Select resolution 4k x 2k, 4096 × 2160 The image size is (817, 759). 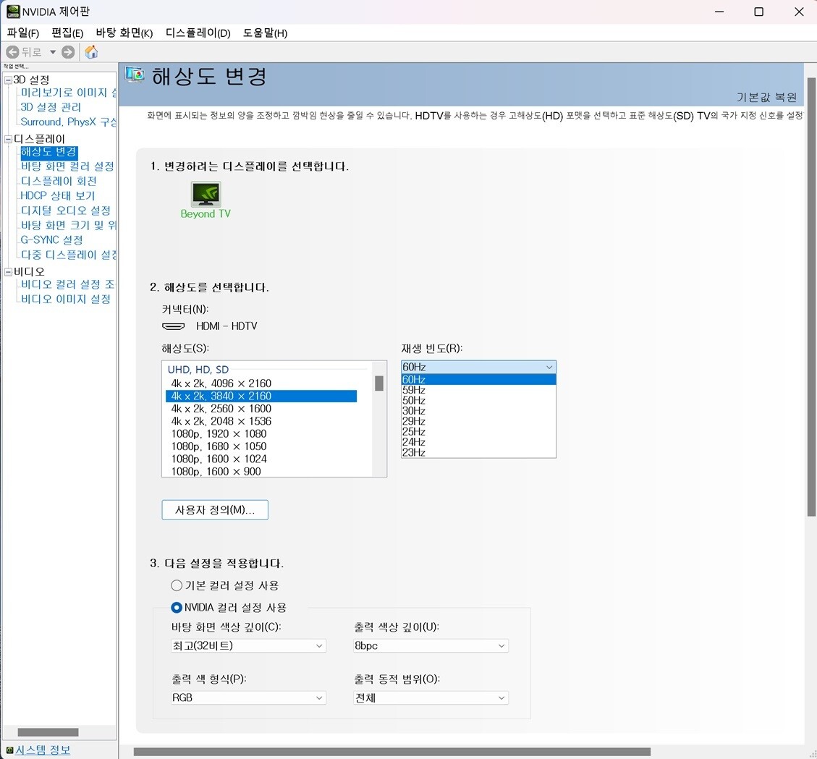point(261,383)
